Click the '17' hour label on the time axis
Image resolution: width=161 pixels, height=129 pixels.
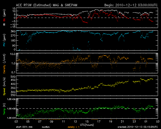(x=99, y=121)
